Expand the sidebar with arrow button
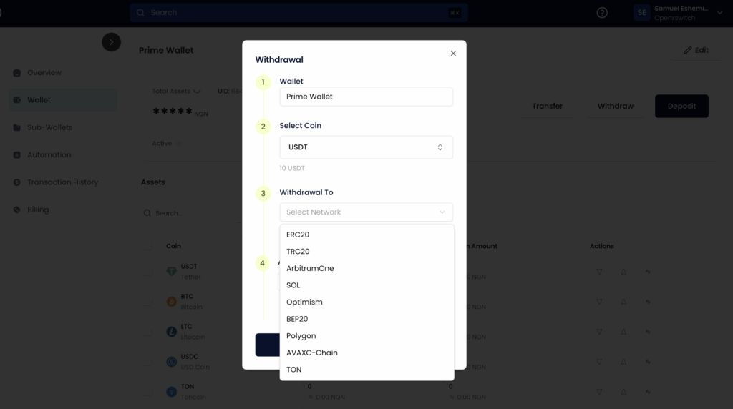 111,42
